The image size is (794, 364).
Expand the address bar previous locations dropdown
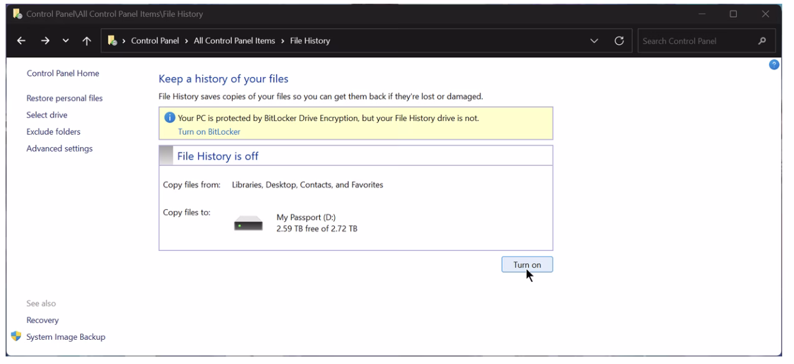point(595,42)
